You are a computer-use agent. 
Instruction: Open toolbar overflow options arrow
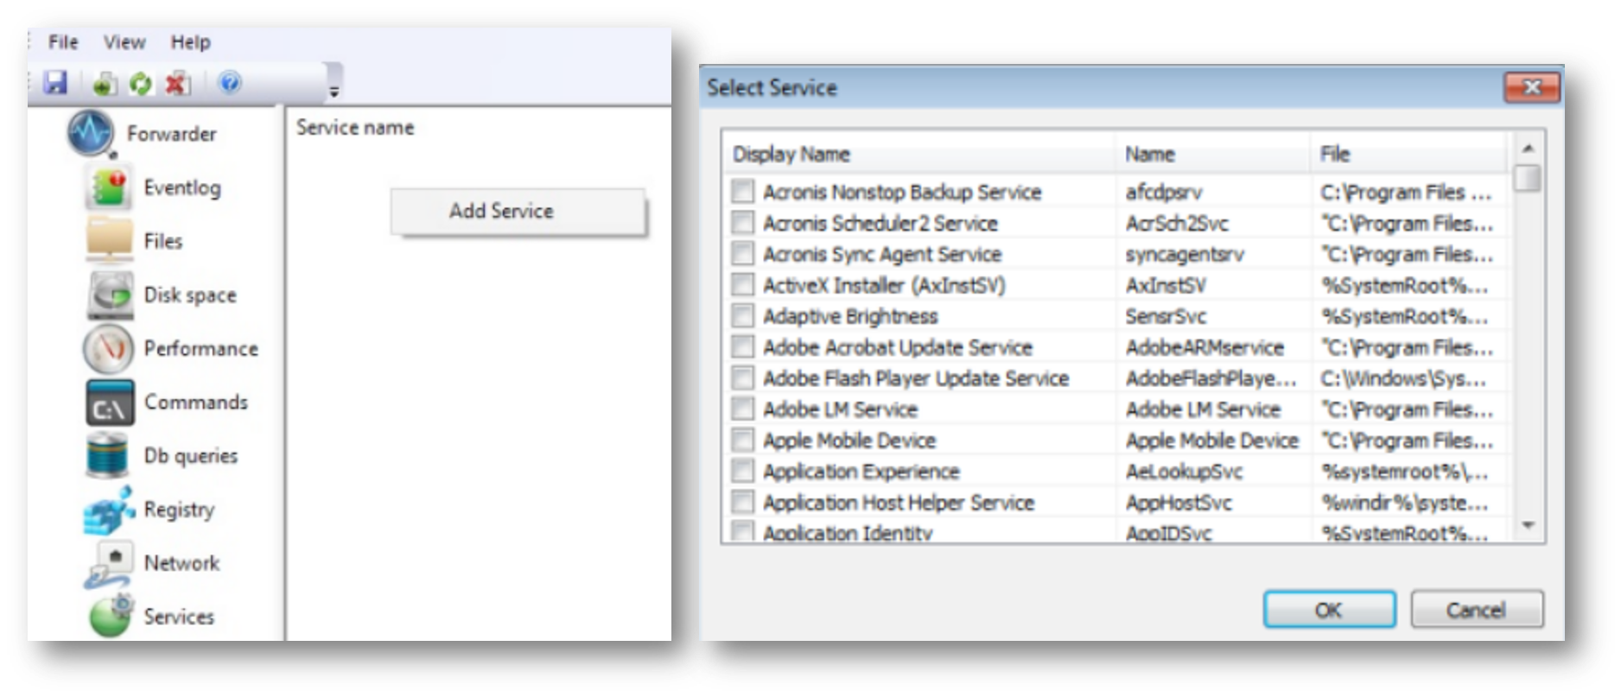(334, 90)
